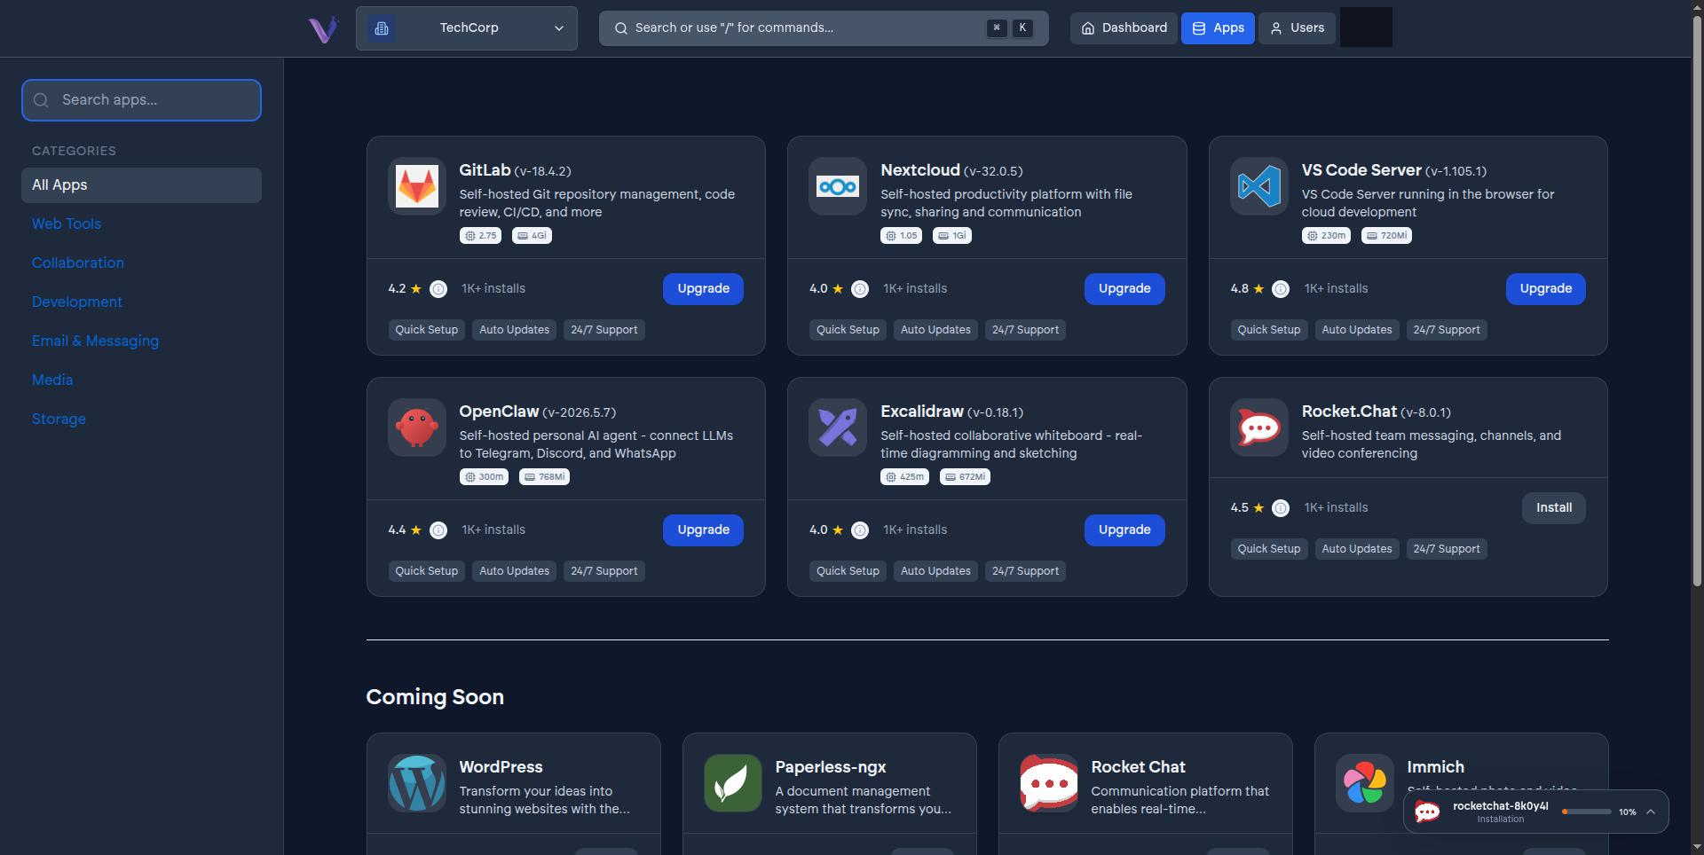Click the Nextcloud logo icon

[x=838, y=186]
